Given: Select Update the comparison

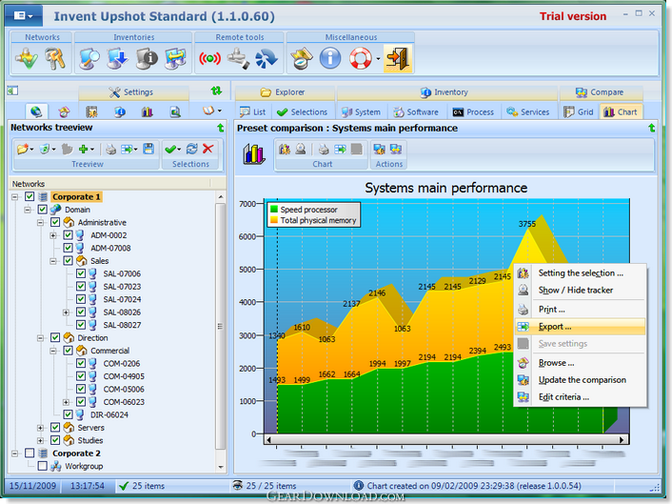Looking at the screenshot, I should click(x=580, y=380).
